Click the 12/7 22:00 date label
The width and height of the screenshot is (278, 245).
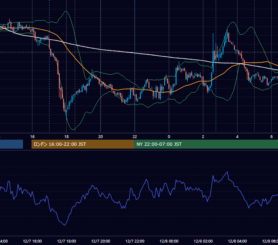pyautogui.click(x=135, y=241)
